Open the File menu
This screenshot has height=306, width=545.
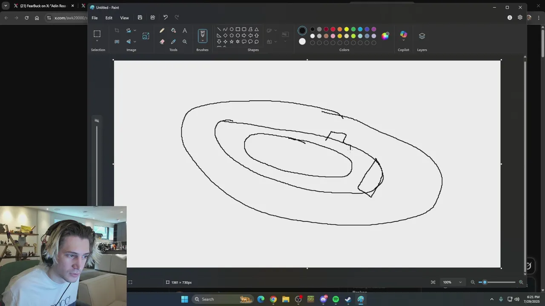click(95, 18)
